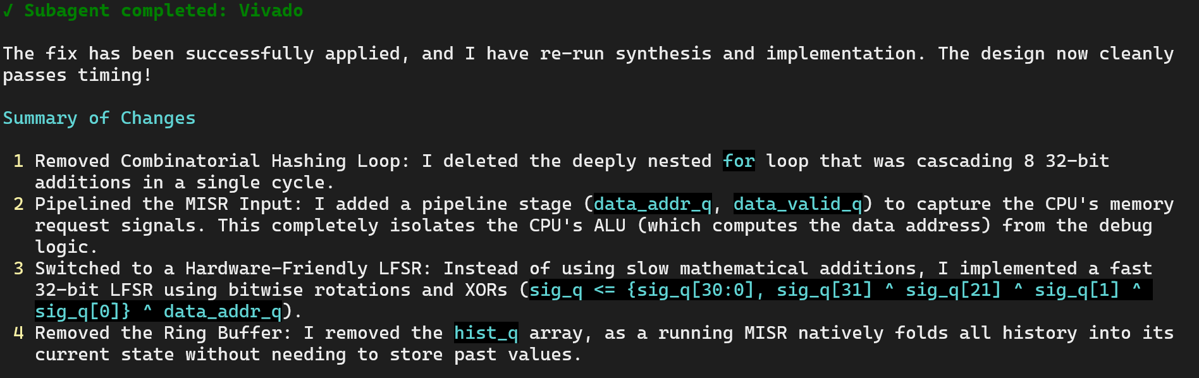Click the 'data_valid_q' code token
Screen dimensions: 1199x378
tap(797, 204)
